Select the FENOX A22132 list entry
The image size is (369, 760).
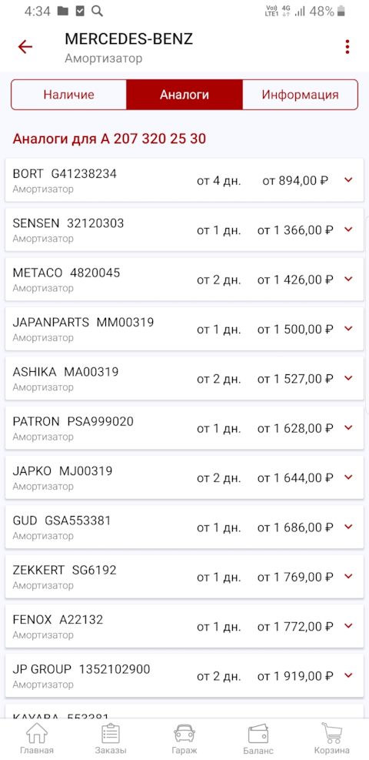point(184,626)
